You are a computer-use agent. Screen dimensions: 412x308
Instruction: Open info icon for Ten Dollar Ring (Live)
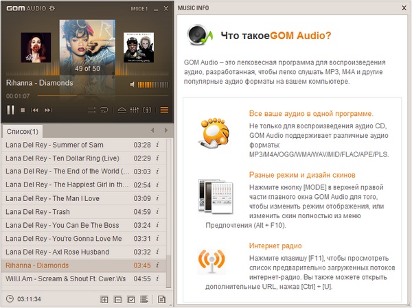[x=158, y=158]
